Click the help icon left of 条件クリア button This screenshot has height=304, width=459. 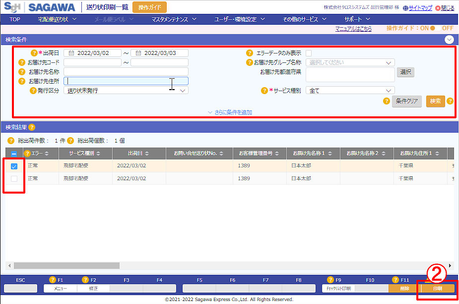click(386, 101)
